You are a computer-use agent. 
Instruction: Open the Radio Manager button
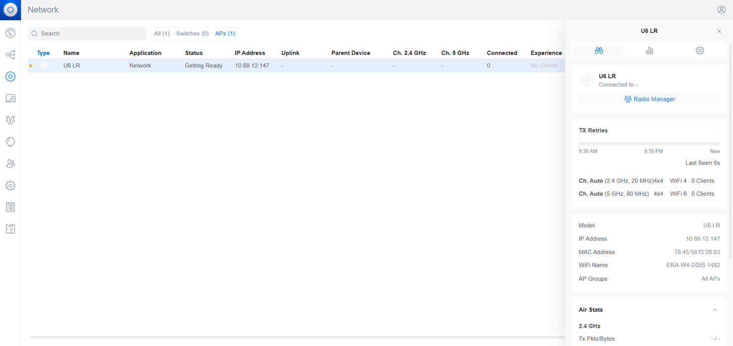point(649,99)
